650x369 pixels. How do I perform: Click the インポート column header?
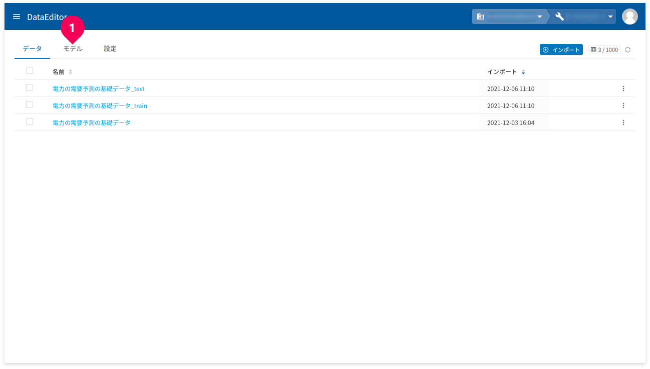[x=502, y=72]
